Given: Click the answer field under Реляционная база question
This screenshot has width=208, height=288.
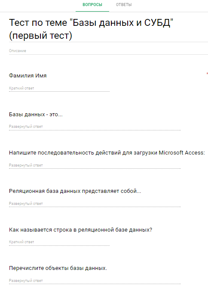Looking at the screenshot, I should tap(95, 204).
